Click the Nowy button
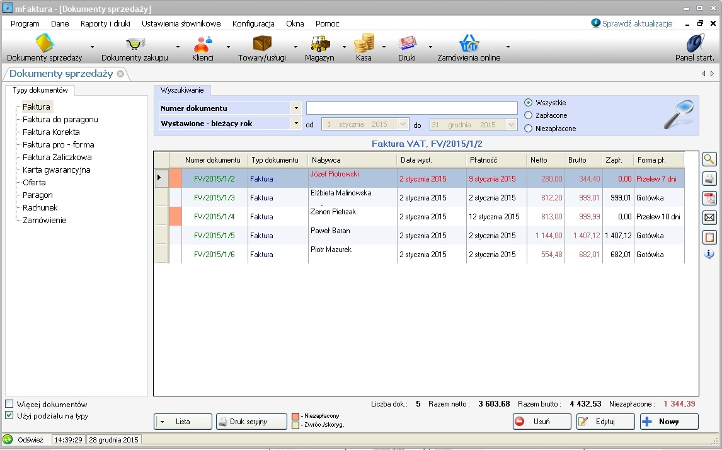Screen dimensions: 722x450 pyautogui.click(x=669, y=422)
